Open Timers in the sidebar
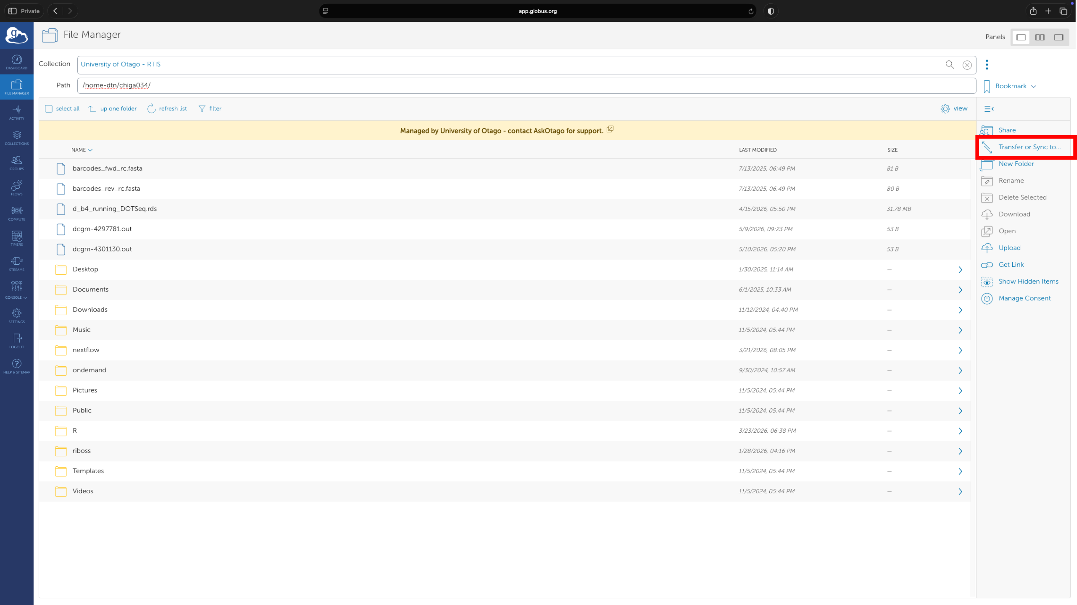The width and height of the screenshot is (1077, 605). point(17,239)
